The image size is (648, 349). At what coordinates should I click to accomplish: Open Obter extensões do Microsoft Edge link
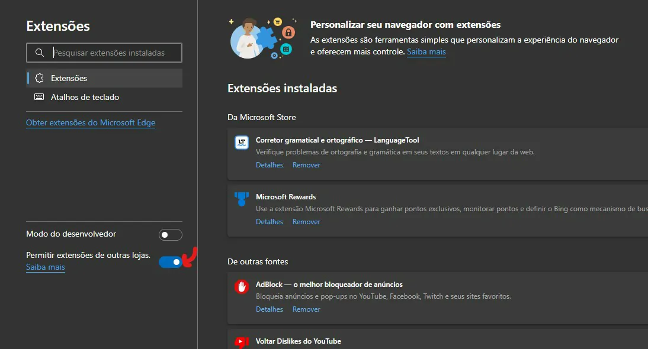click(x=91, y=122)
